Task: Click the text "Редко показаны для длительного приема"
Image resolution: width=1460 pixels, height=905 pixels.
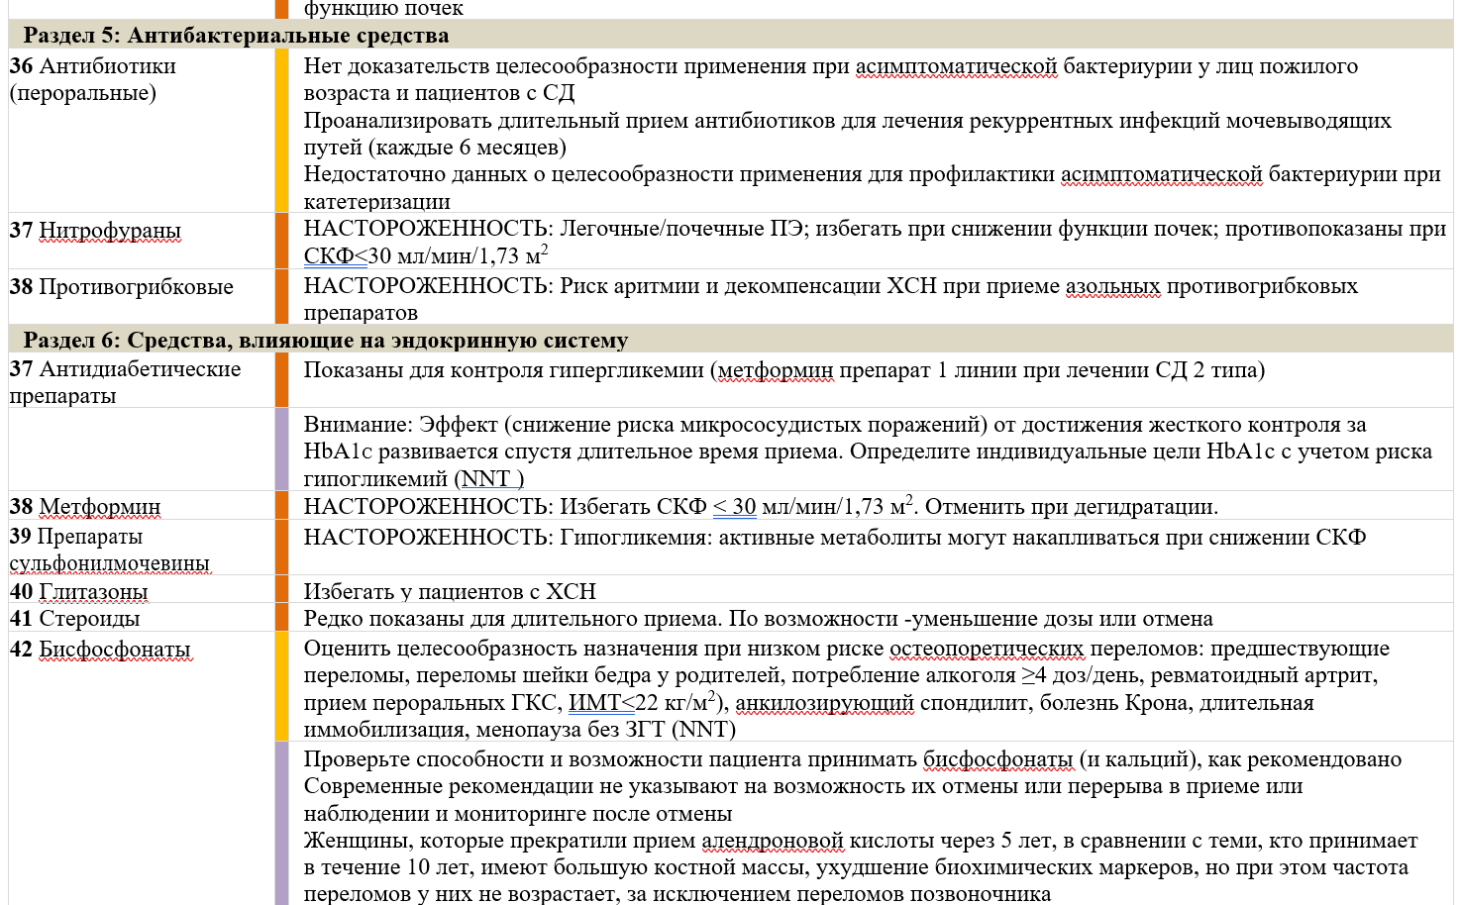Action: (513, 619)
